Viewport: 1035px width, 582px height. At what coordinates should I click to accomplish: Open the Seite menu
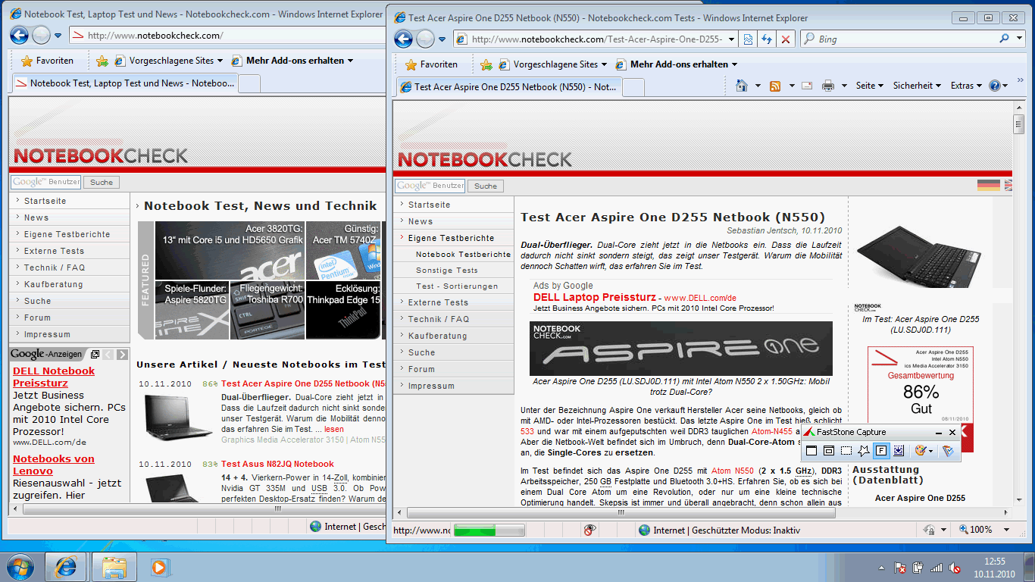870,86
